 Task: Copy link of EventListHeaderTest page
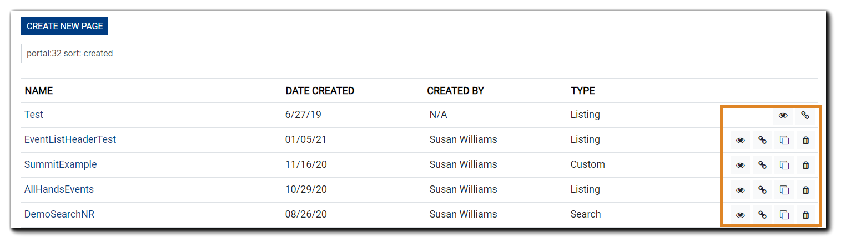tap(762, 141)
